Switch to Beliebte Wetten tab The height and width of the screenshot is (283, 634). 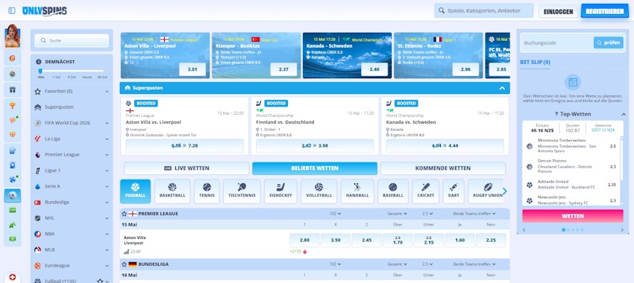click(x=315, y=168)
